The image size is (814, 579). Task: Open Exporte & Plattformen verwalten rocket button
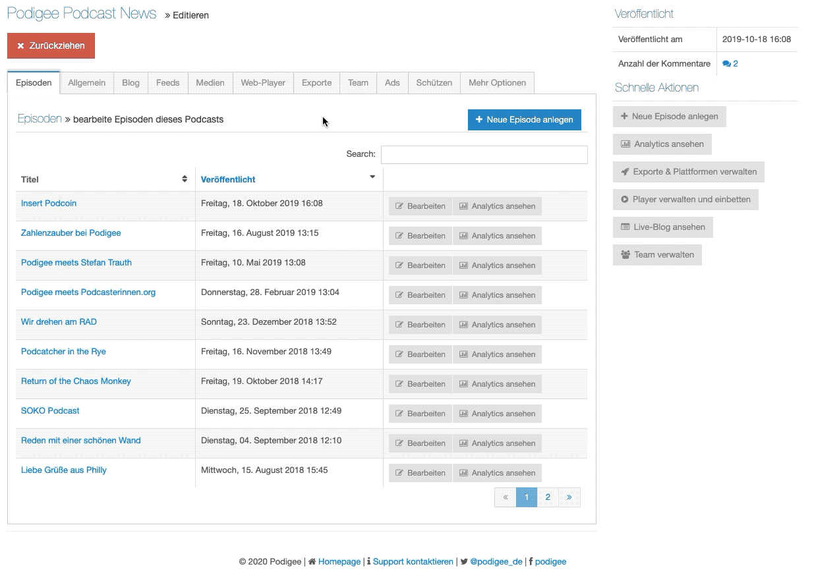click(688, 172)
